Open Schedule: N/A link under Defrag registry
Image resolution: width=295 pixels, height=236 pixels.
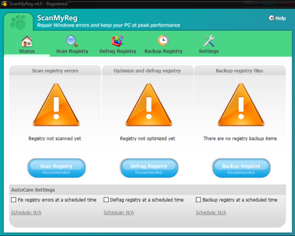(x=119, y=212)
